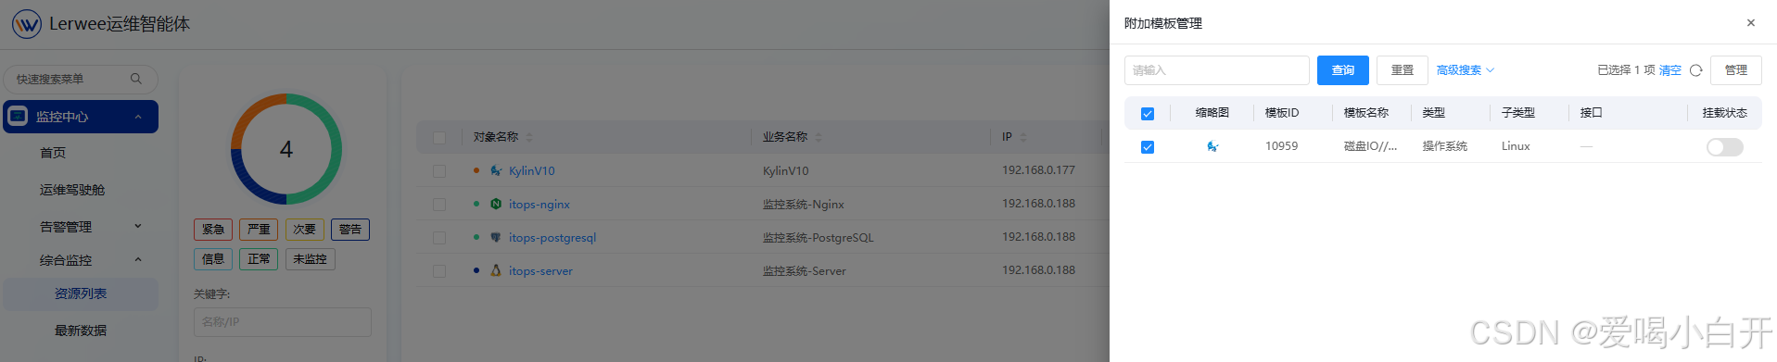Expand the 高级搜索 dropdown

[1466, 70]
